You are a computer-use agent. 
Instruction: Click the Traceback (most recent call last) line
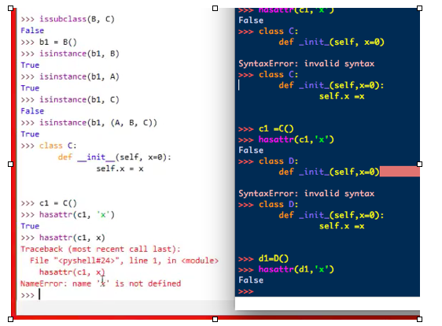coord(101,249)
